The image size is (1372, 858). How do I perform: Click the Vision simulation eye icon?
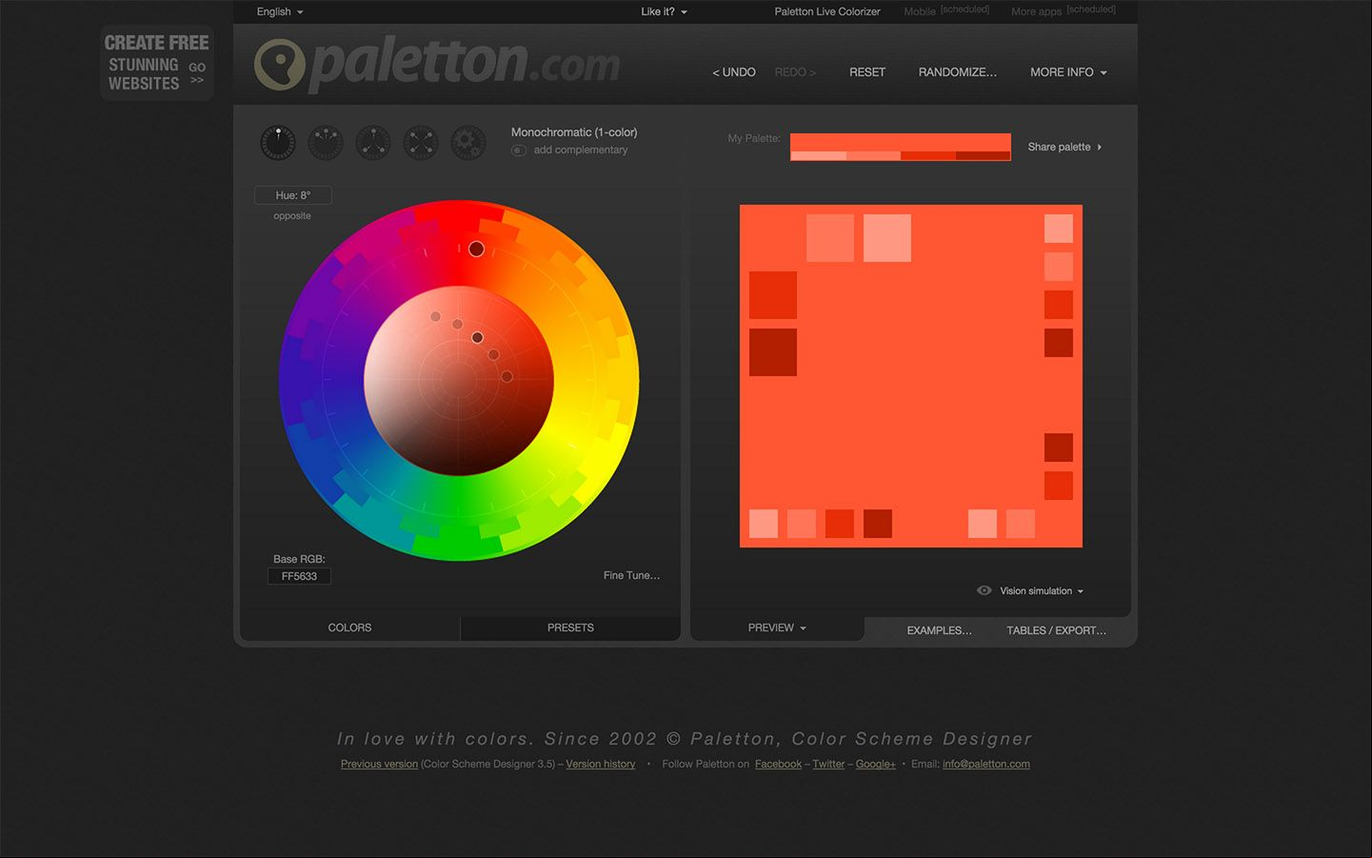click(984, 590)
